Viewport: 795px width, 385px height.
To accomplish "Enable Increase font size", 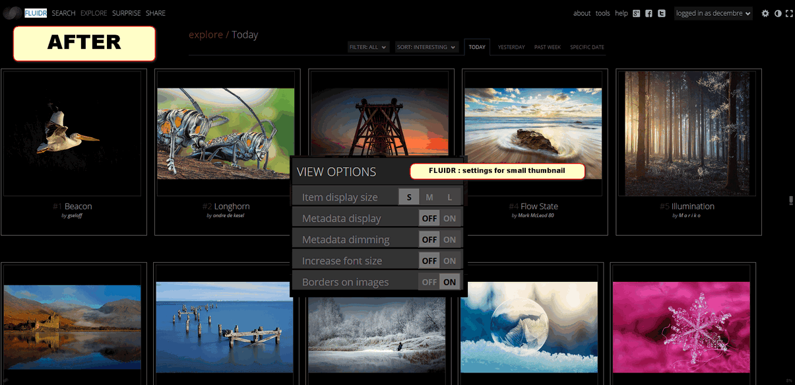I will 450,260.
